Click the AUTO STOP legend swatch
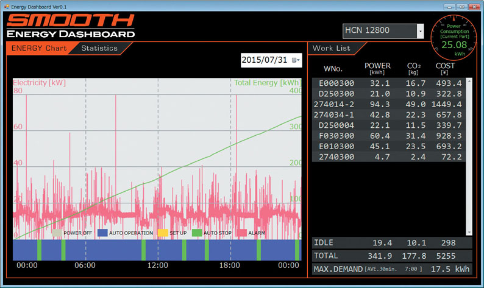Viewport: 484px width, 288px height. pos(197,233)
